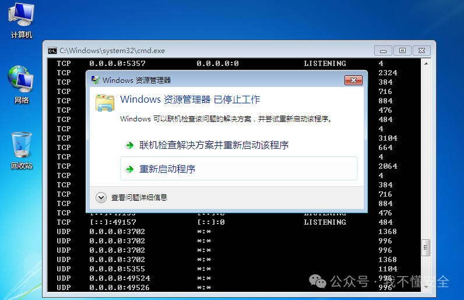The width and height of the screenshot is (464, 300).
Task: Click the [::]:0 foreign address in 49157 row
Action: pos(210,222)
